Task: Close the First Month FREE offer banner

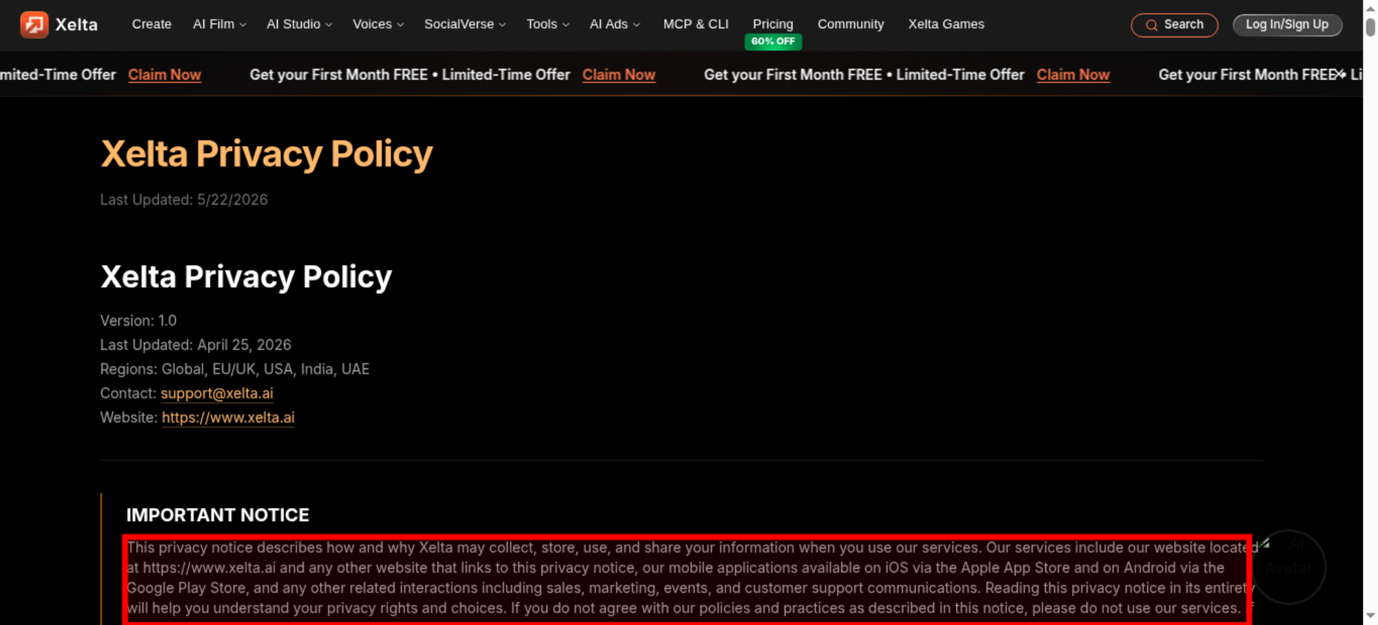Action: (x=1340, y=74)
